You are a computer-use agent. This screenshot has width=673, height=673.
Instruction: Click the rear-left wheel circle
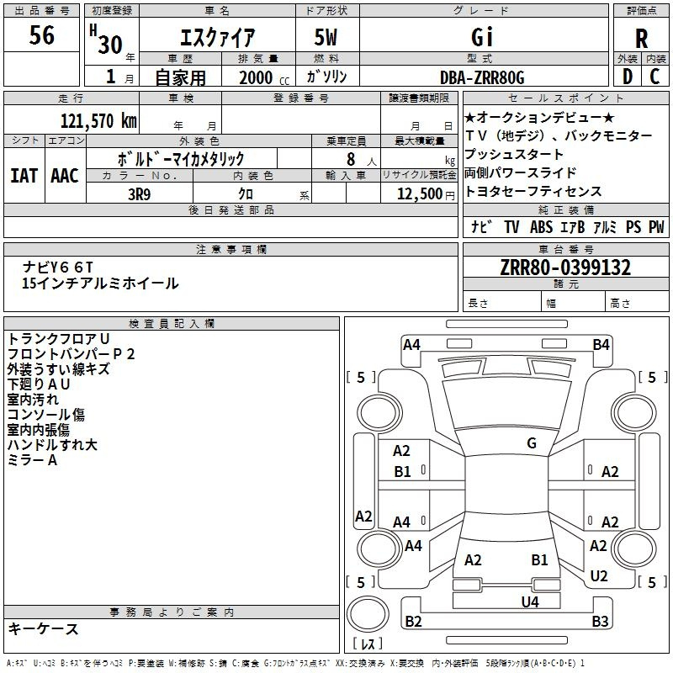click(x=379, y=548)
